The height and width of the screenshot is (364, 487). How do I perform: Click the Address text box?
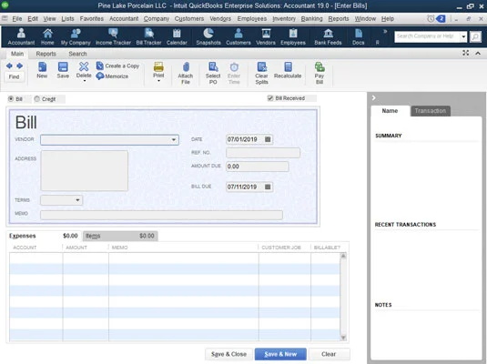click(x=84, y=170)
